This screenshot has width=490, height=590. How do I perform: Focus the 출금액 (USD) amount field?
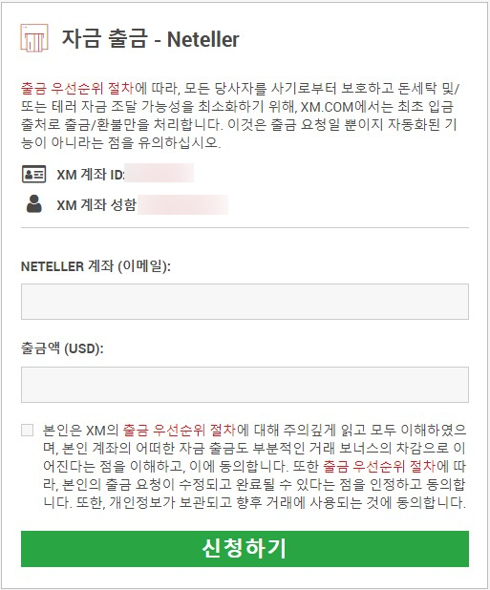point(245,385)
